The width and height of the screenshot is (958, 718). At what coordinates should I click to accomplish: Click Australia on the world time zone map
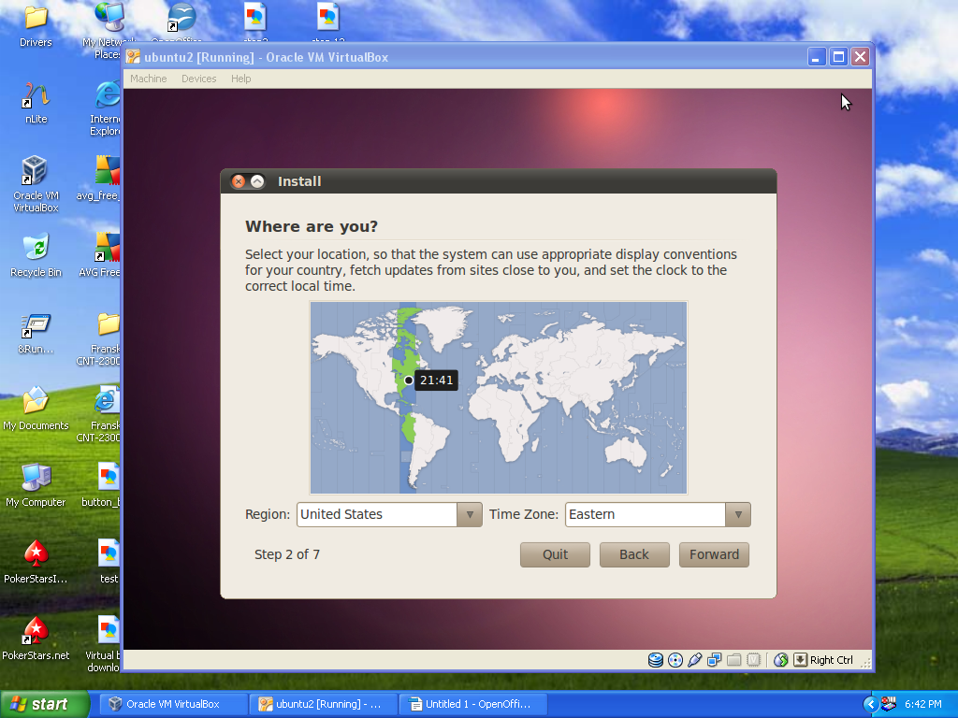(626, 452)
